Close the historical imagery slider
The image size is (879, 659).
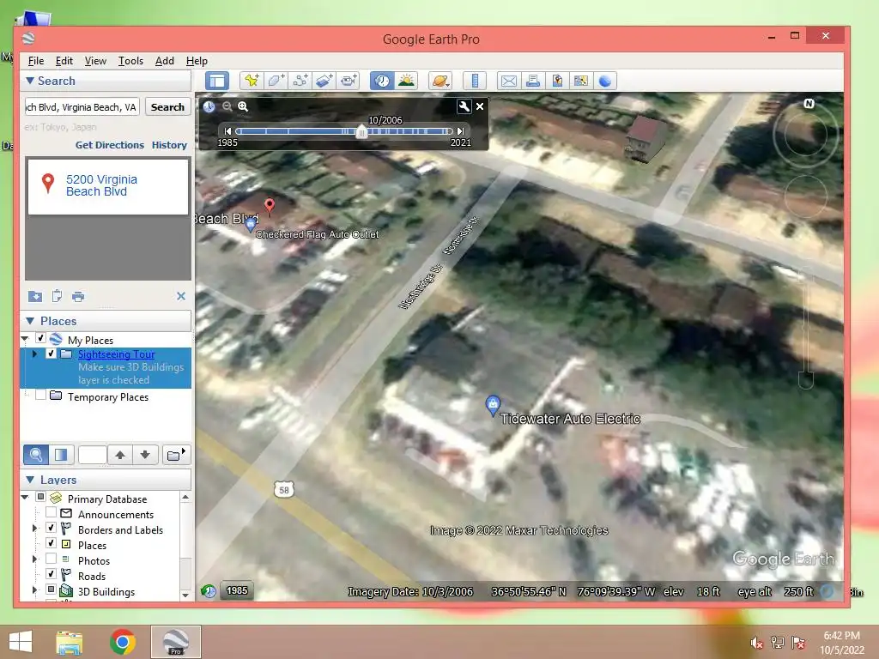[x=481, y=106]
